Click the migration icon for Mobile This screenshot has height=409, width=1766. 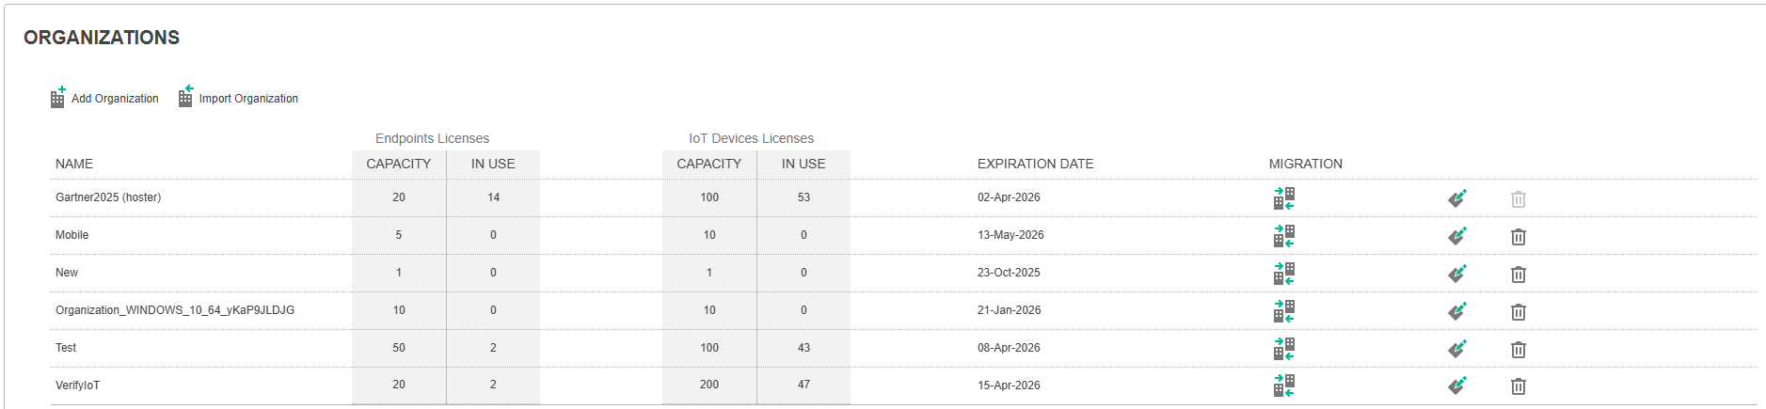tap(1284, 236)
